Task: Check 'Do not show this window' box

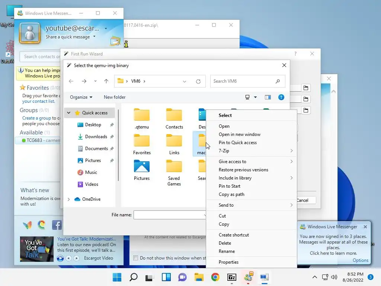Action: [135, 258]
